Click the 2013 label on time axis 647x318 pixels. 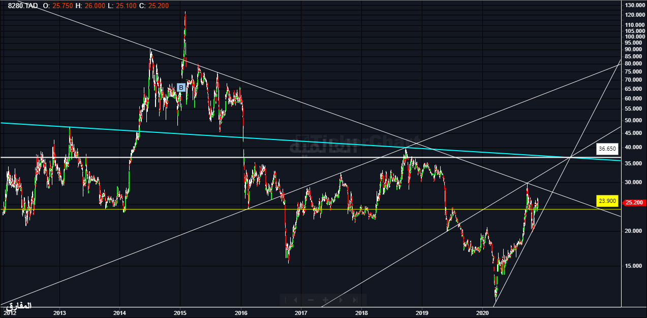(59, 313)
